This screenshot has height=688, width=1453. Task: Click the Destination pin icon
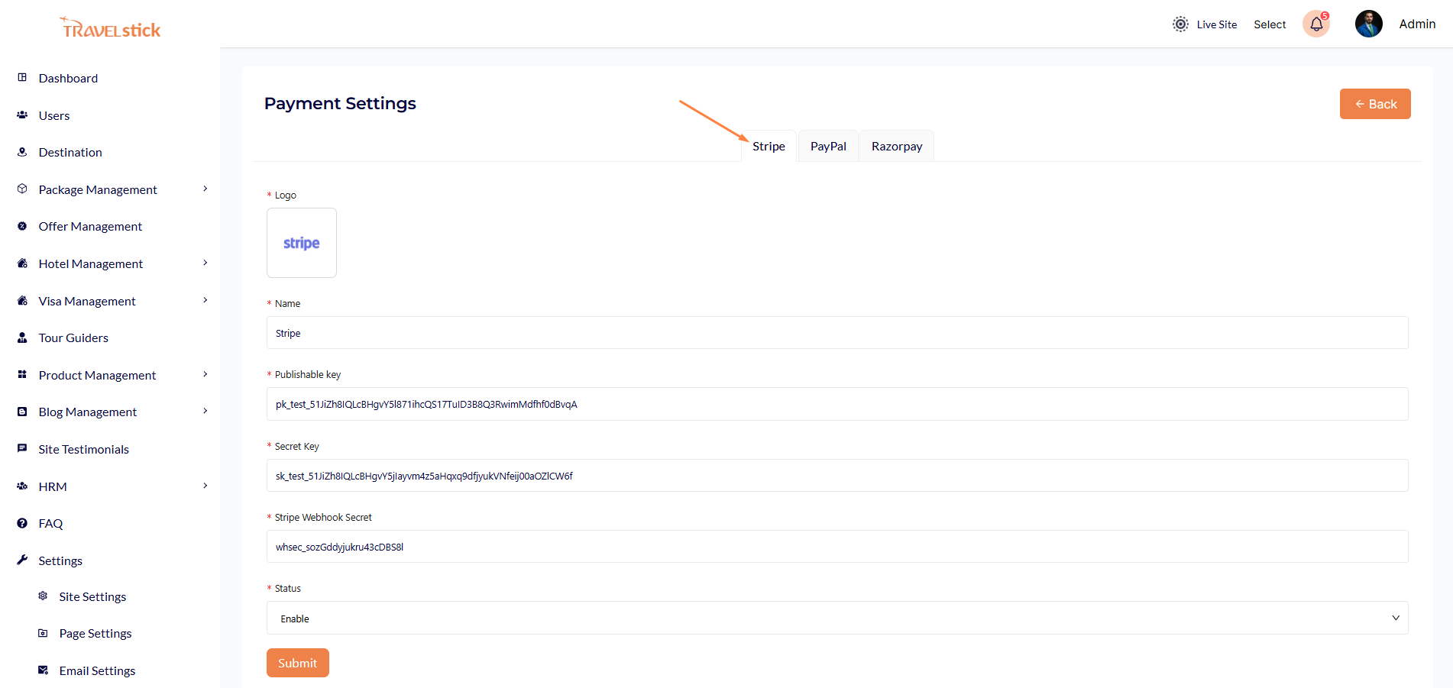(x=22, y=152)
